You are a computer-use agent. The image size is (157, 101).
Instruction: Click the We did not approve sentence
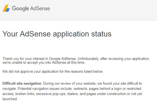point(53,71)
